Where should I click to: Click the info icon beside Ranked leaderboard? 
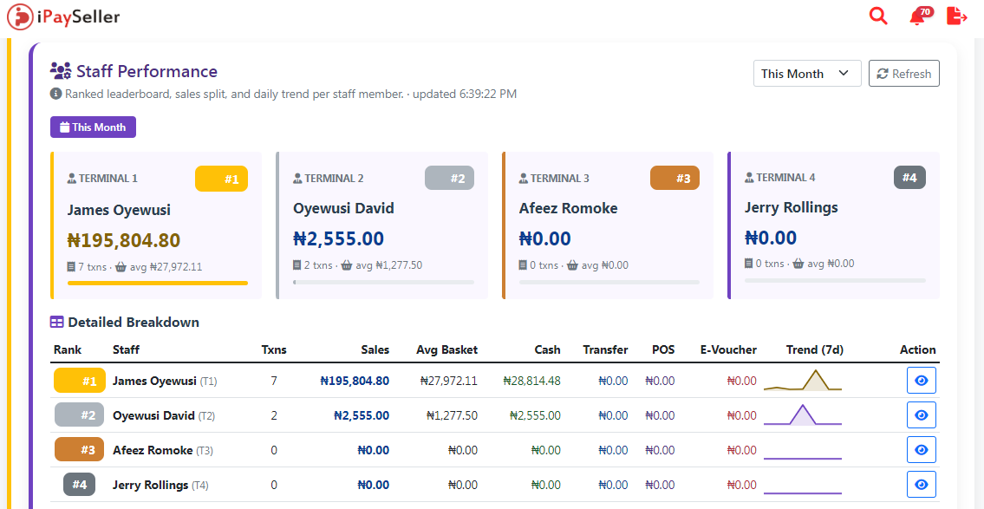tap(55, 95)
